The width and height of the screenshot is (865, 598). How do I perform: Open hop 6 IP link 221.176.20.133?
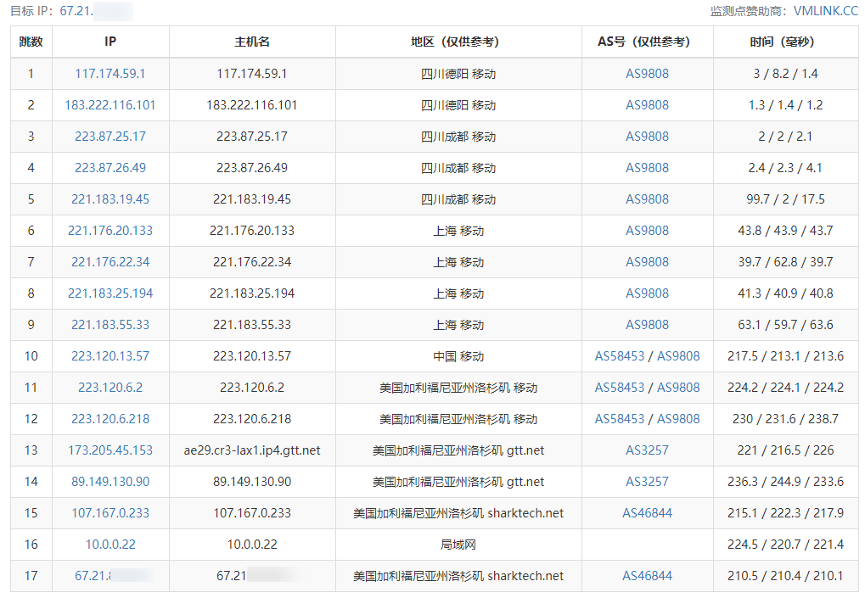point(110,231)
